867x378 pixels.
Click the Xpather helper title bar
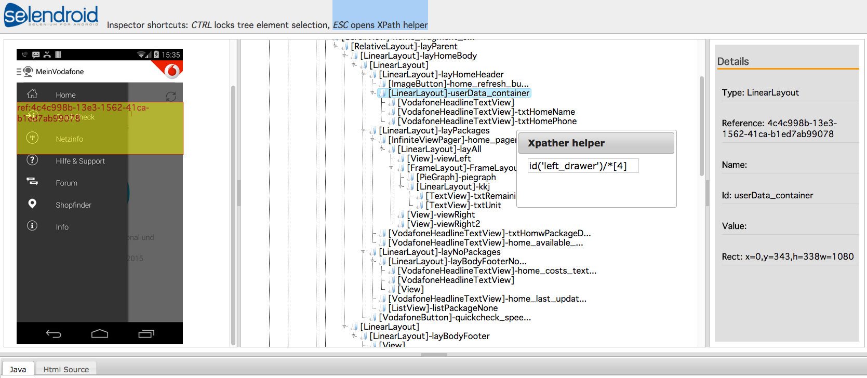(596, 143)
